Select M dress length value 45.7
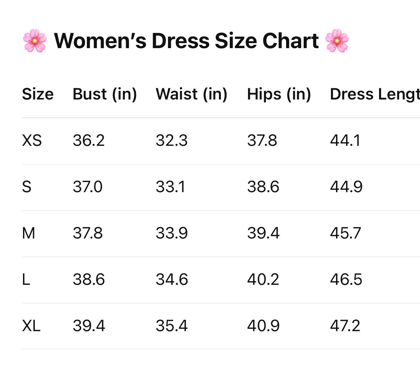Screen dimensions: 420x389 click(345, 233)
